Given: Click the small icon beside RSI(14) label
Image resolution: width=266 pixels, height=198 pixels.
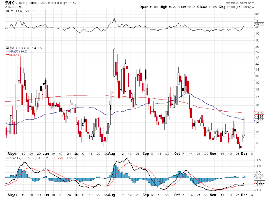Looking at the screenshot, I should 7,11.
